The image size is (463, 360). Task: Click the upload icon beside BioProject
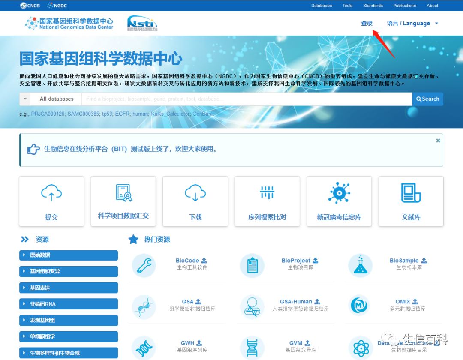[316, 260]
